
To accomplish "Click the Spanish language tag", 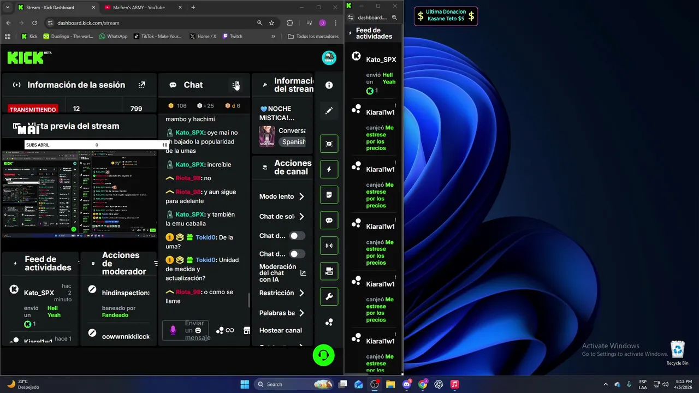I will click(x=294, y=142).
